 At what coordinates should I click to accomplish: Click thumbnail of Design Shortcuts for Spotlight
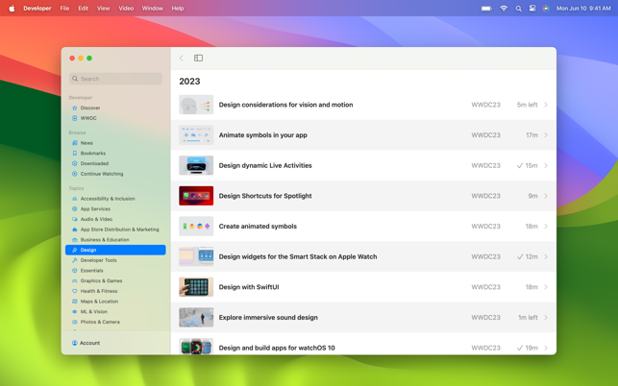pos(196,196)
